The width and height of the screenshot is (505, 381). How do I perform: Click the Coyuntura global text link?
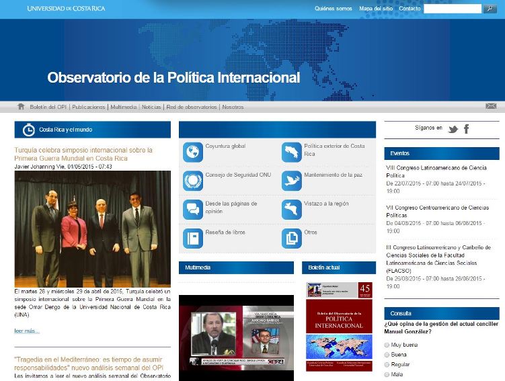coord(225,146)
